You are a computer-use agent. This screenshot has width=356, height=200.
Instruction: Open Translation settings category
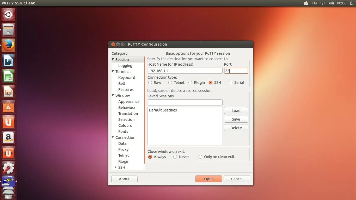128,114
